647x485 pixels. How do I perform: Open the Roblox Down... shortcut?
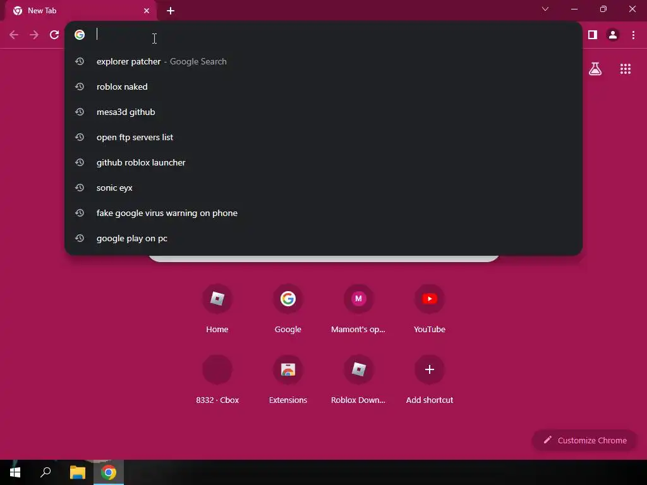click(x=358, y=380)
